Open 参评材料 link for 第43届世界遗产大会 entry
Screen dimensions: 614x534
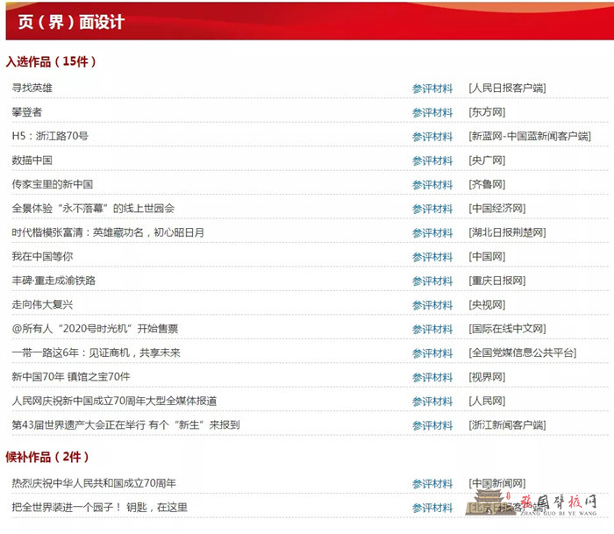tap(432, 425)
